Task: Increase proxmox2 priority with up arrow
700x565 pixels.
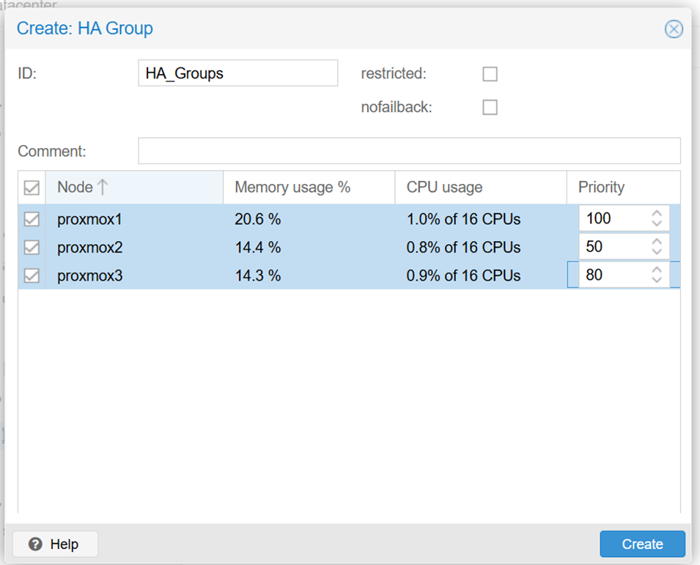Action: coord(657,242)
